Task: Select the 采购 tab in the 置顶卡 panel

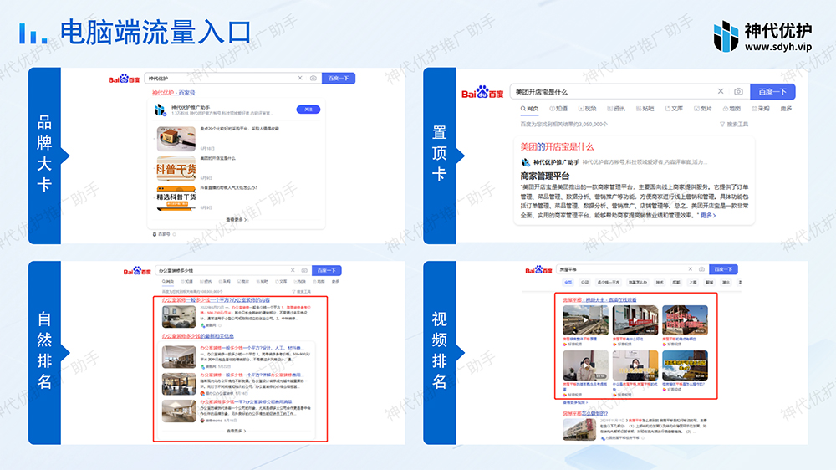Action: click(x=760, y=109)
